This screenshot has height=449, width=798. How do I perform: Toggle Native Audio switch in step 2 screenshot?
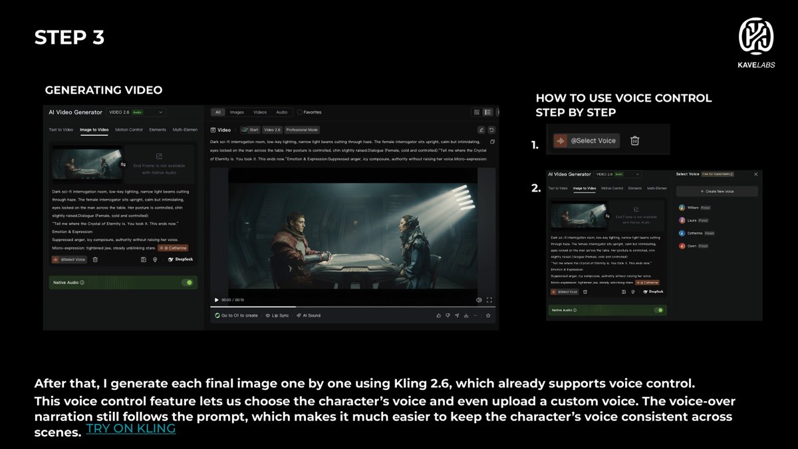(x=658, y=310)
